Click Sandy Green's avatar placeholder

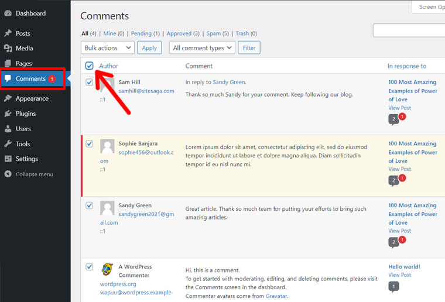point(107,208)
